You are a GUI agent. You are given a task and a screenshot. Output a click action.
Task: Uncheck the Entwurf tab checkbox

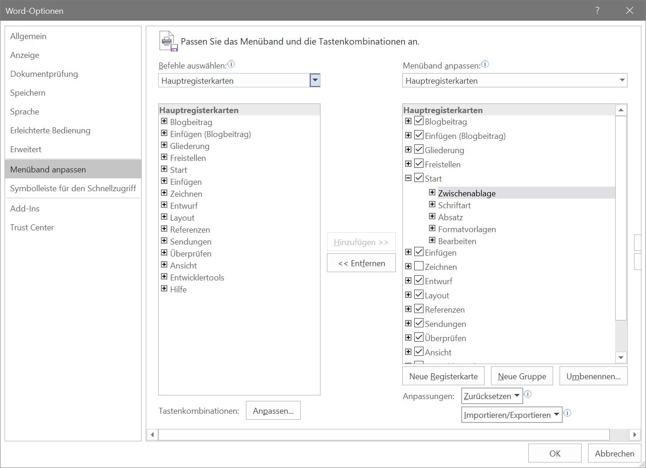(x=419, y=281)
